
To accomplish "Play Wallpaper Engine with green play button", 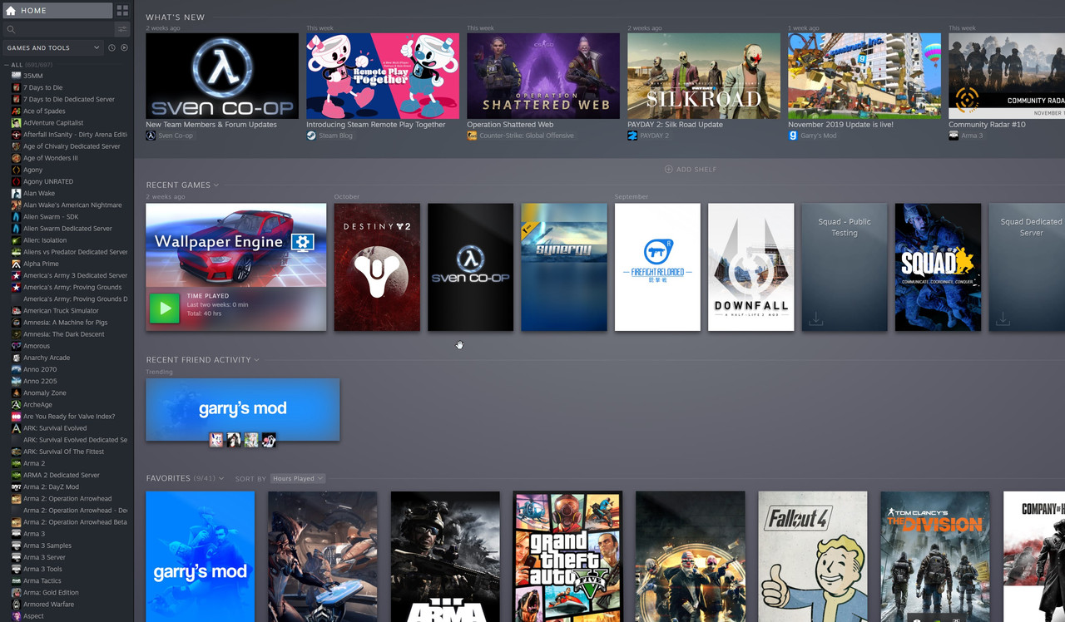I will click(165, 308).
